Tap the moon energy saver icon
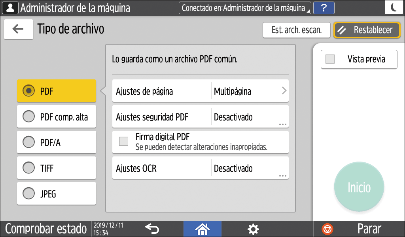Viewport: 405px width, 237px height. [x=394, y=7]
